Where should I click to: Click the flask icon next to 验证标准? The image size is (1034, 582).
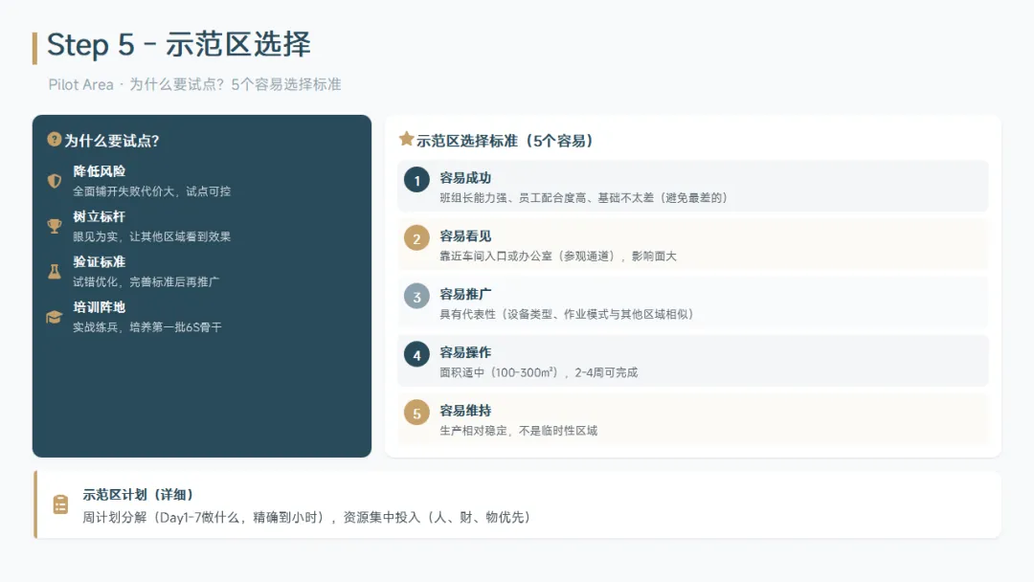54,271
